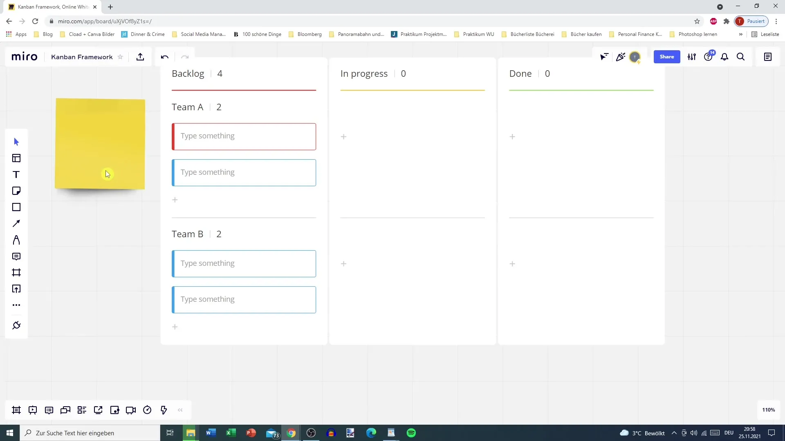Screen dimensions: 785x441
Task: Select the sticky note tool
Action: (16, 191)
